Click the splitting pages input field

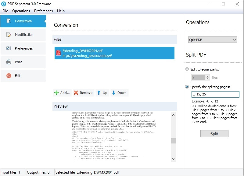coord(215,94)
